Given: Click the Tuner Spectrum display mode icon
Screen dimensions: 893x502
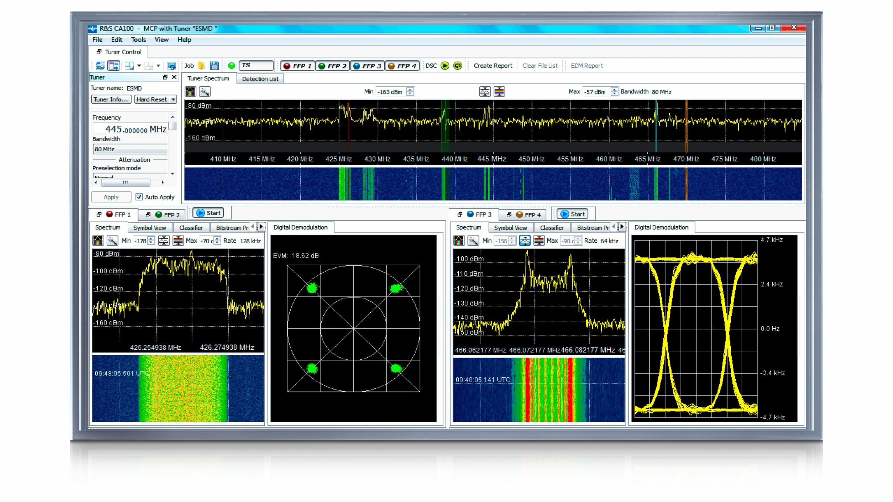Looking at the screenshot, I should coord(190,92).
